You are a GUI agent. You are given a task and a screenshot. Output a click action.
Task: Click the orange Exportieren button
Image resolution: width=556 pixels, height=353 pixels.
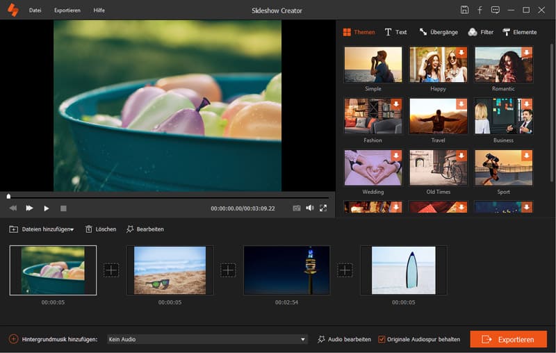point(508,339)
